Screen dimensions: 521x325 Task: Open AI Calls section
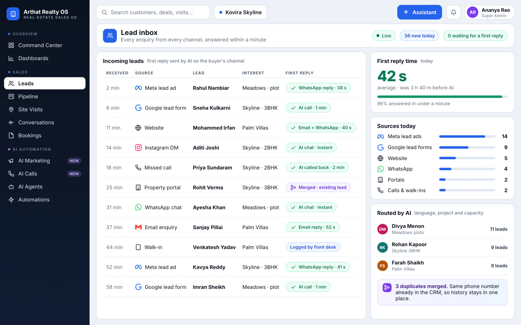point(45,174)
